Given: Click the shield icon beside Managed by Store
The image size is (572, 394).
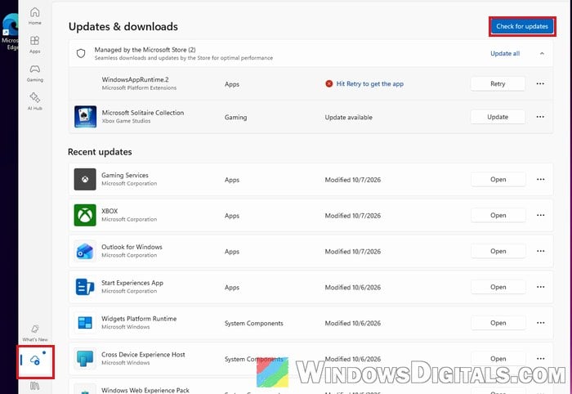Looking at the screenshot, I should pyautogui.click(x=81, y=53).
